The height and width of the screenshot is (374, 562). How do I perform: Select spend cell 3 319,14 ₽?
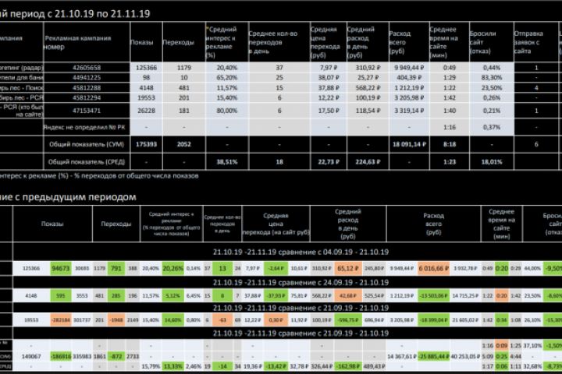(x=409, y=111)
